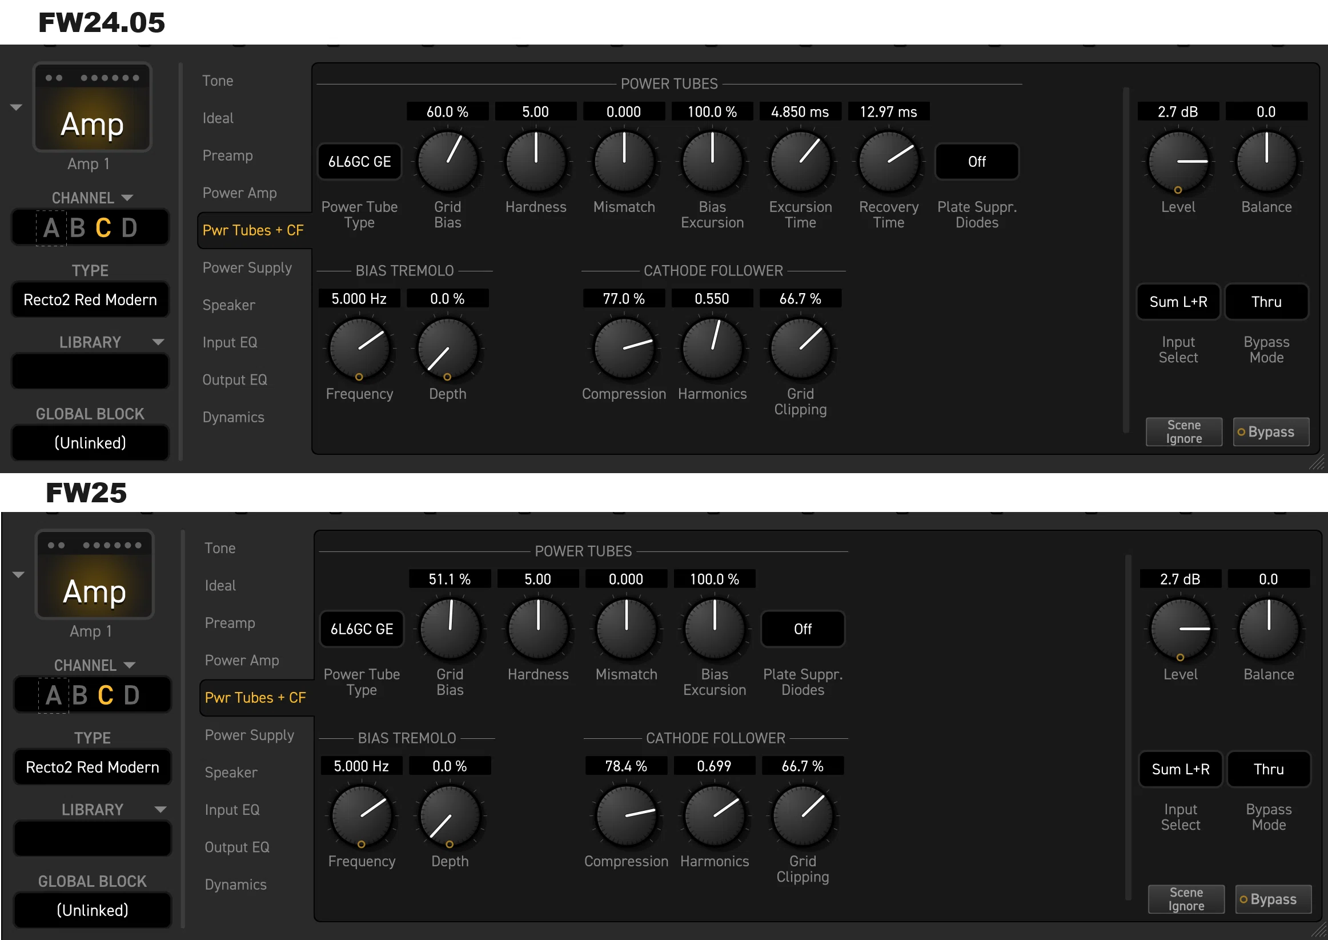The width and height of the screenshot is (1328, 940).
Task: Click 6L6GC GE Power Tube Type button in FW25
Action: click(362, 629)
